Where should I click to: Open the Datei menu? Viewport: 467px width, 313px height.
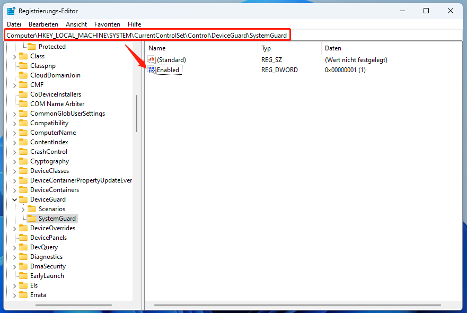point(14,24)
